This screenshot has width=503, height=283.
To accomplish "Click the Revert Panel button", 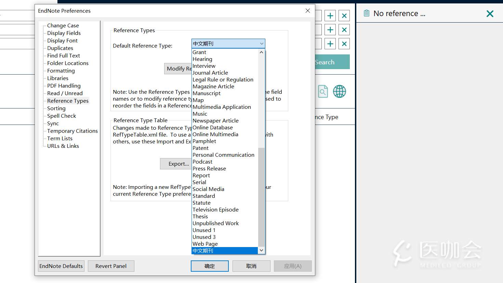I will [x=111, y=266].
